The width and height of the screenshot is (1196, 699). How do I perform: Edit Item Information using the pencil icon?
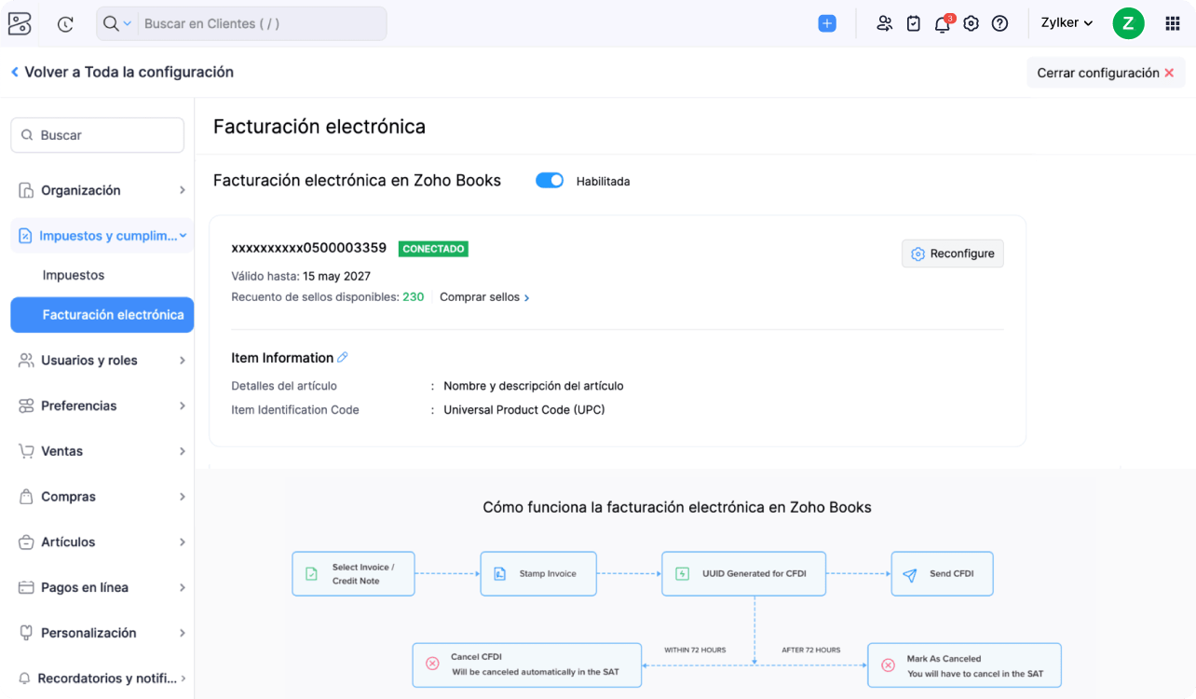343,357
